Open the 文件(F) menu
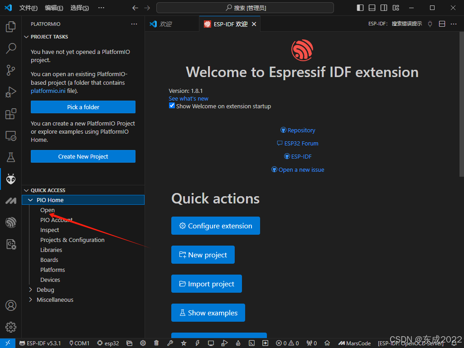 coord(28,8)
